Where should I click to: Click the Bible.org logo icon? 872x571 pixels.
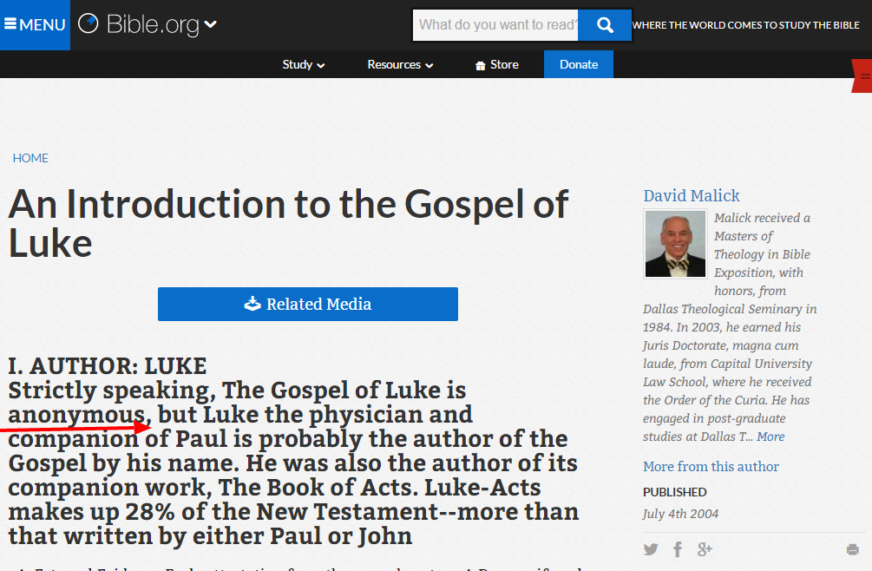click(89, 24)
